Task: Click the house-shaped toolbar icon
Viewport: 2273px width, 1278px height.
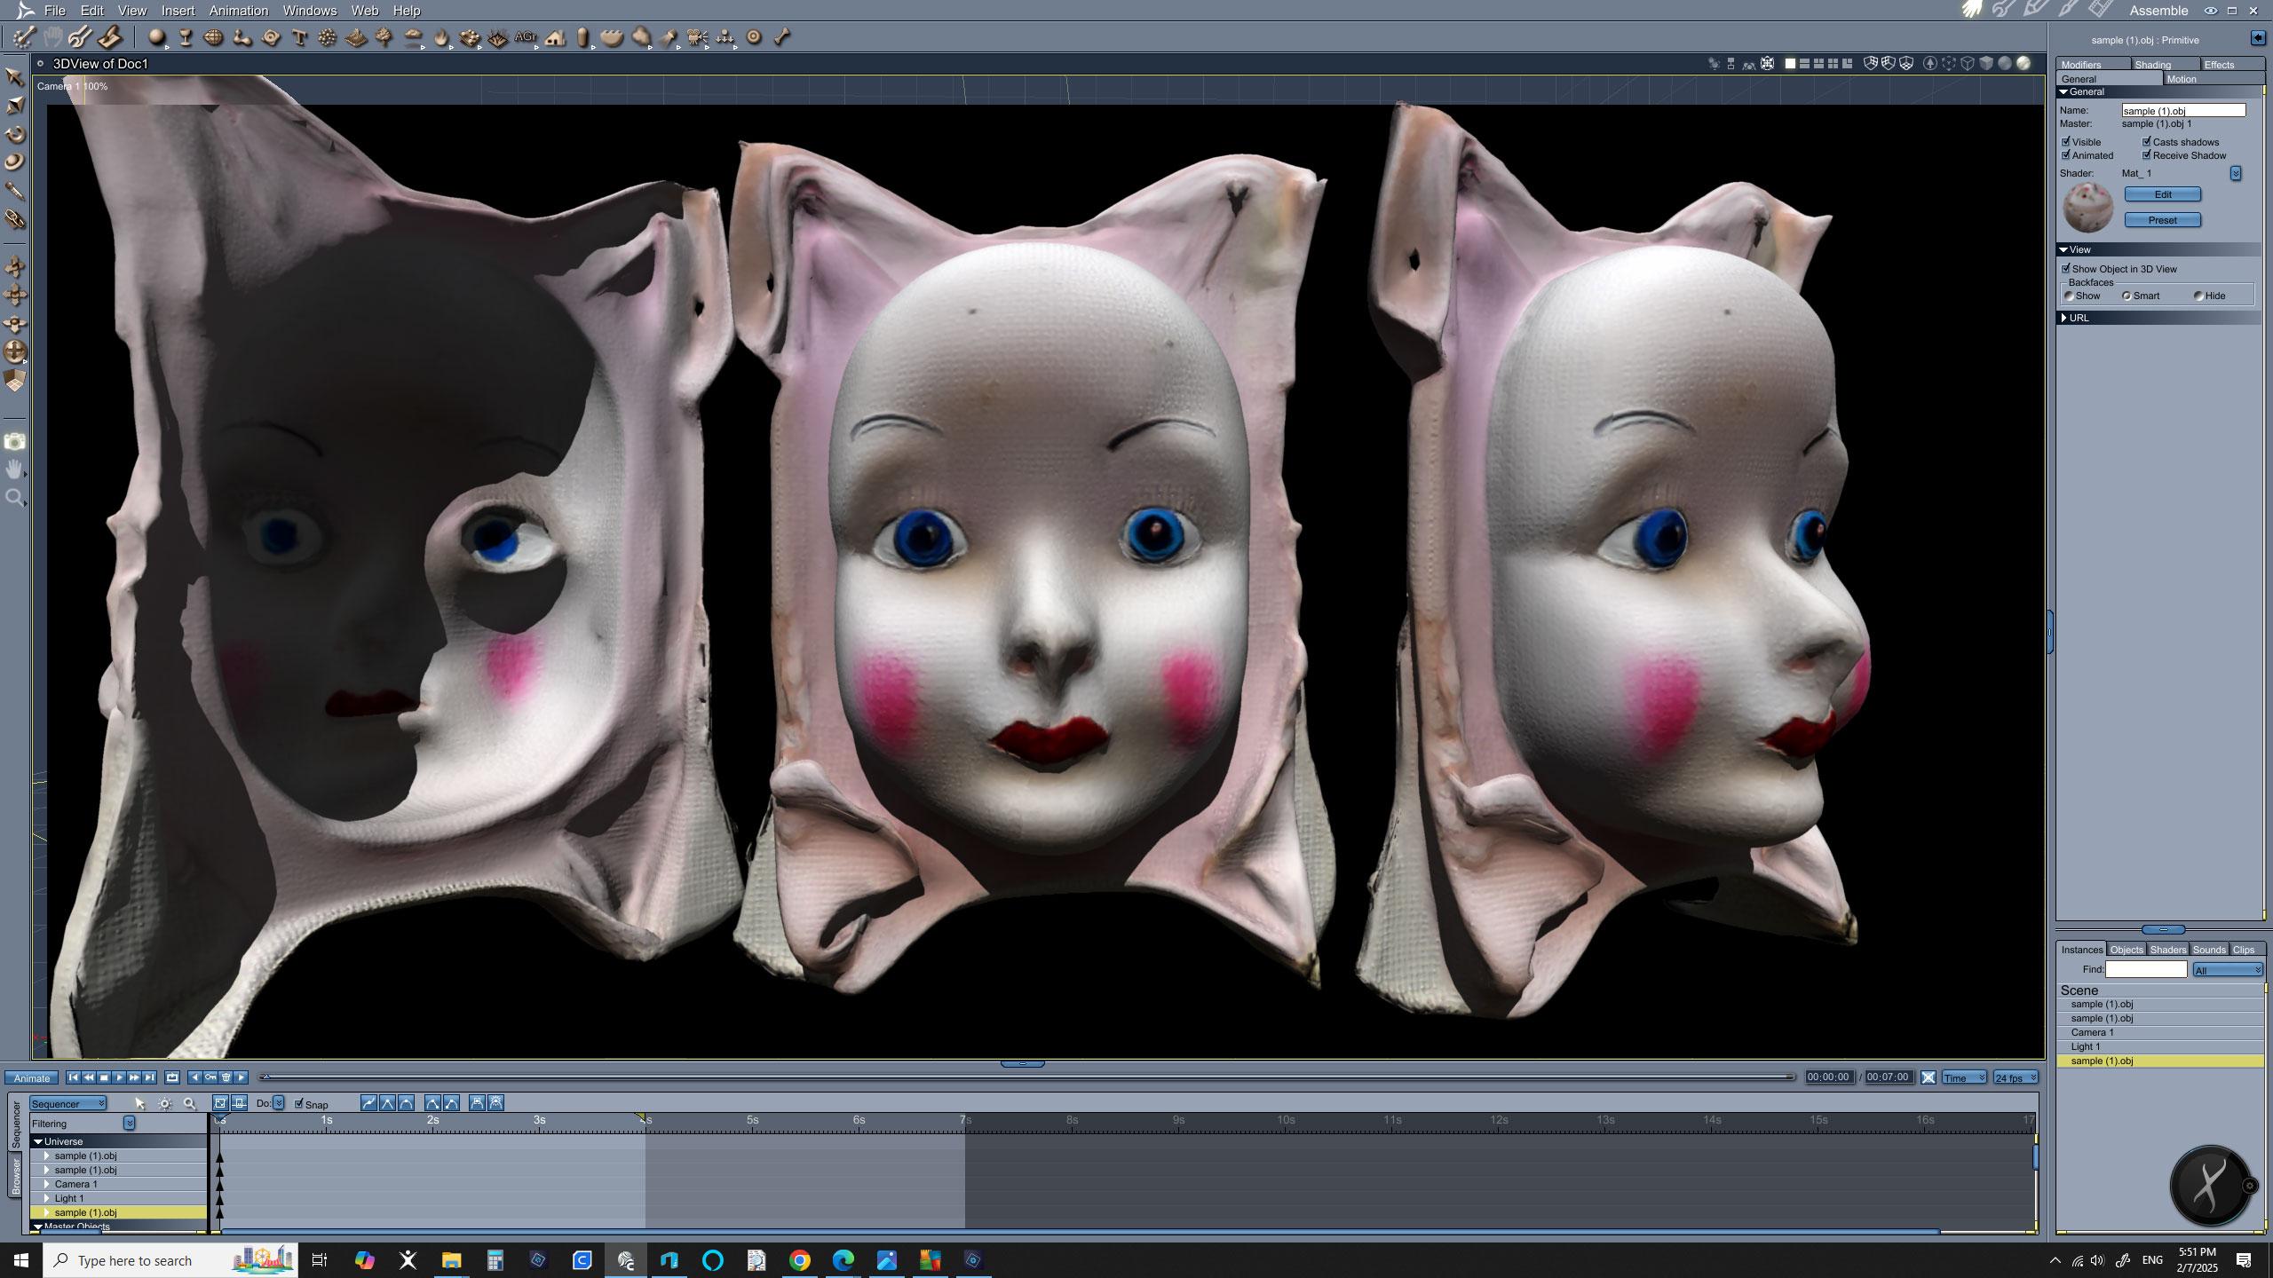Action: point(555,37)
